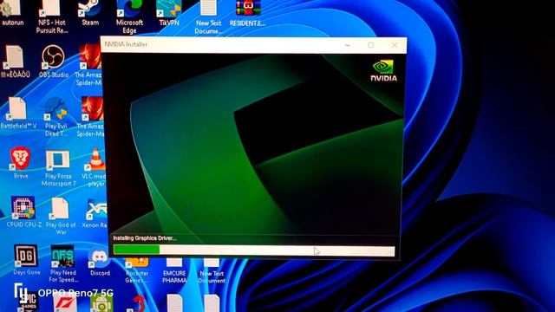This screenshot has height=312, width=555.
Task: Minimize the NVIDIA Installer window
Action: (348, 45)
